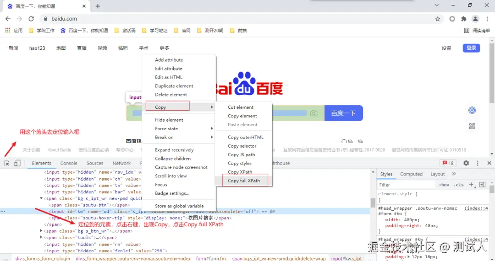Bookmark this page with the star icon

[438, 19]
